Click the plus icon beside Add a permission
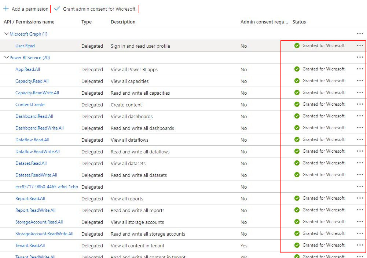Viewport: 367px width, 258px height. [6, 9]
